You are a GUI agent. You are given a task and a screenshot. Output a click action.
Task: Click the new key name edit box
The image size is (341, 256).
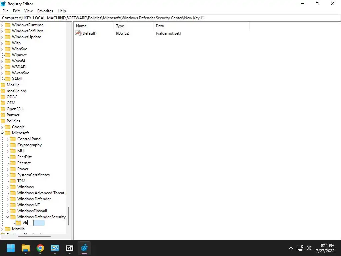click(27, 223)
